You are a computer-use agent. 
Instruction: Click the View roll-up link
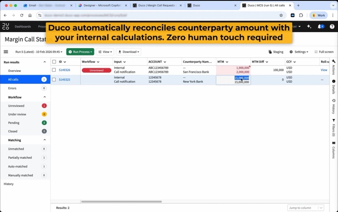coord(324,70)
